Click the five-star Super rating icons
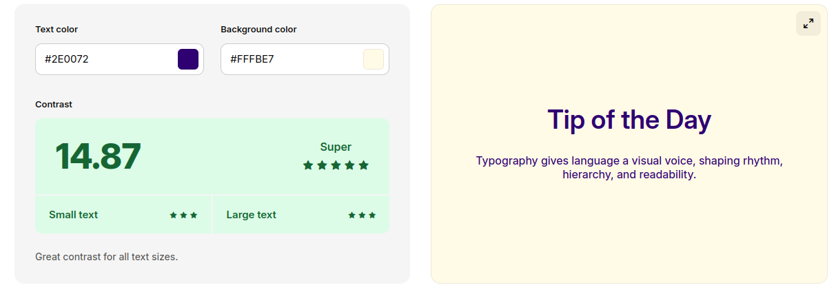Viewport: 836px width, 294px height. coord(336,165)
